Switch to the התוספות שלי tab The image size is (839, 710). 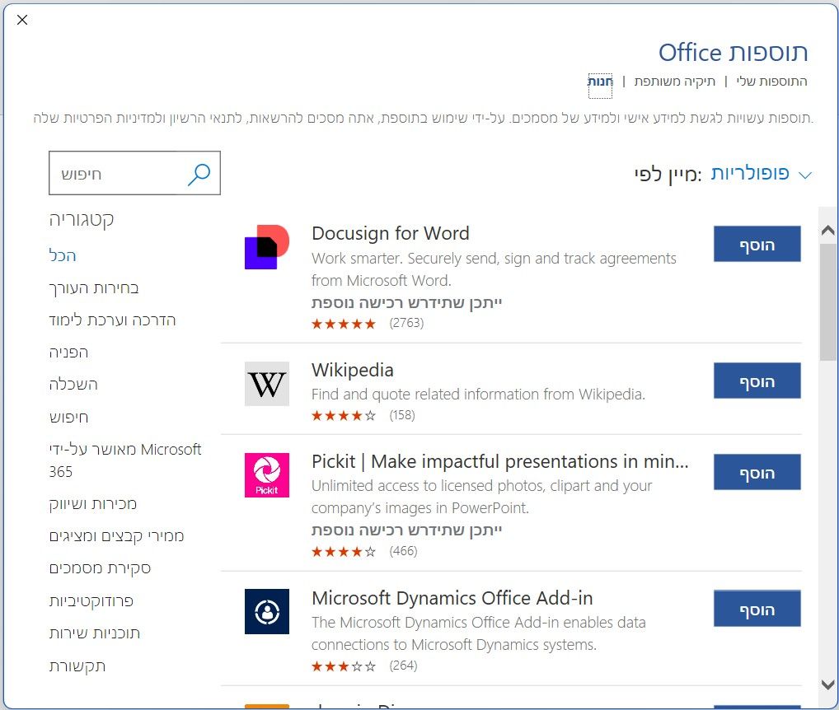click(x=772, y=82)
